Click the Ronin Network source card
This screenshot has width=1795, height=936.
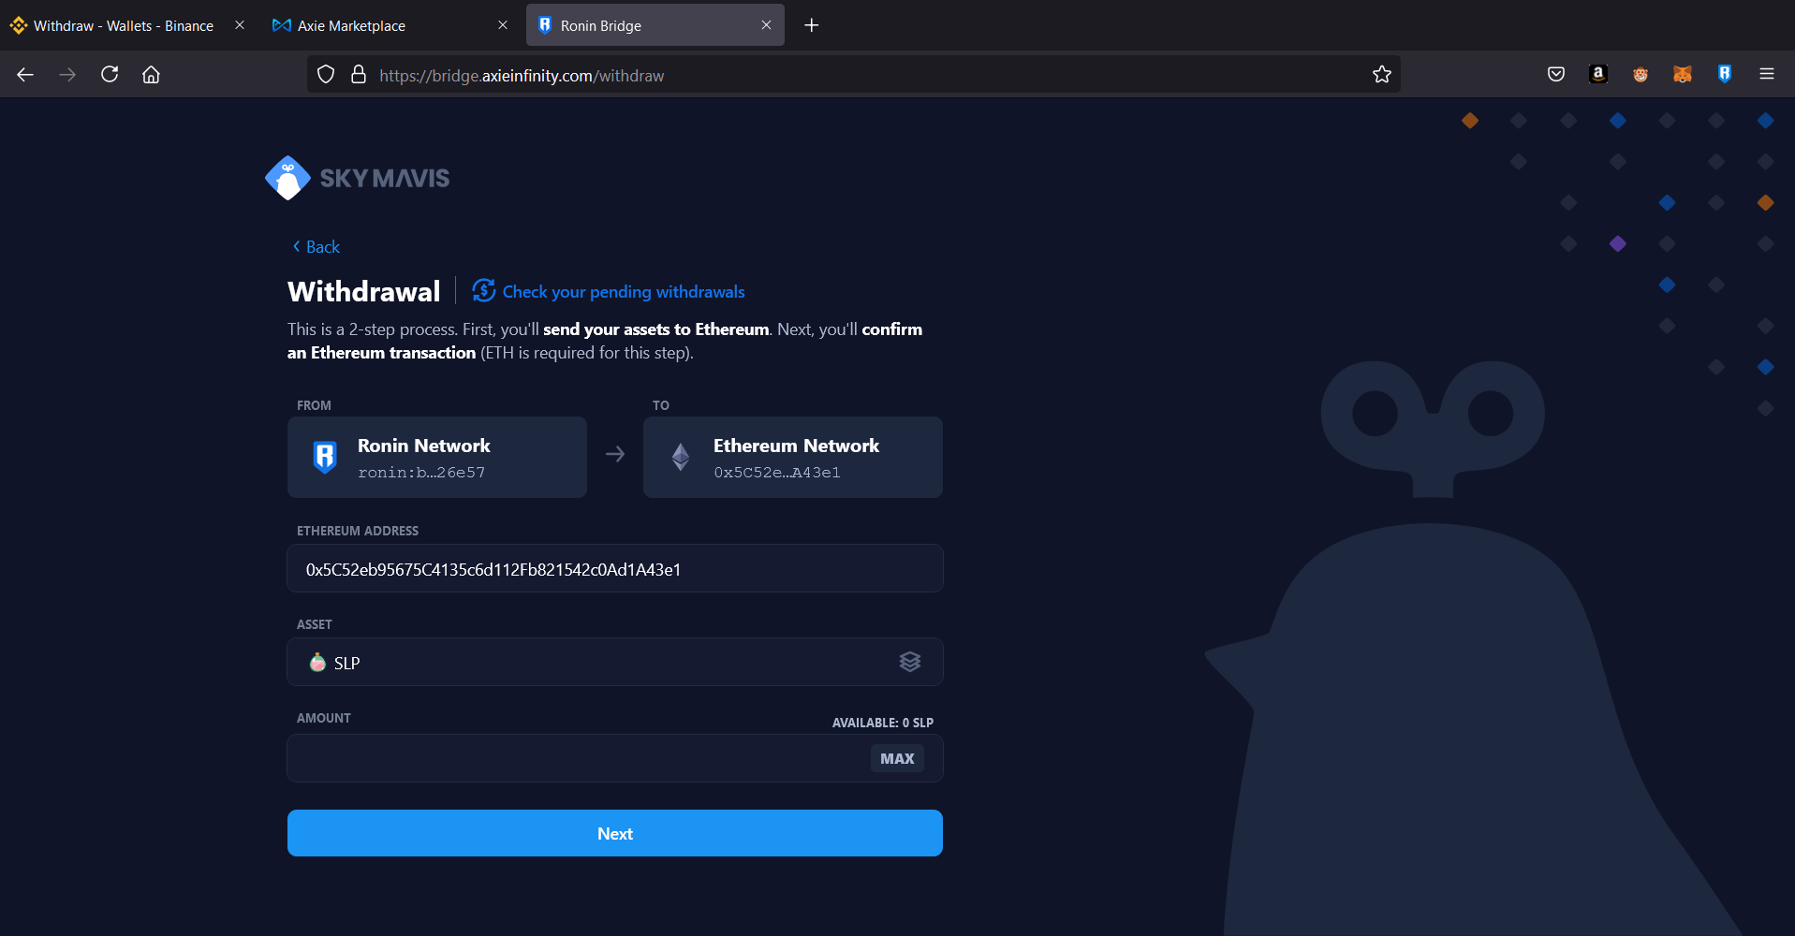coord(437,457)
